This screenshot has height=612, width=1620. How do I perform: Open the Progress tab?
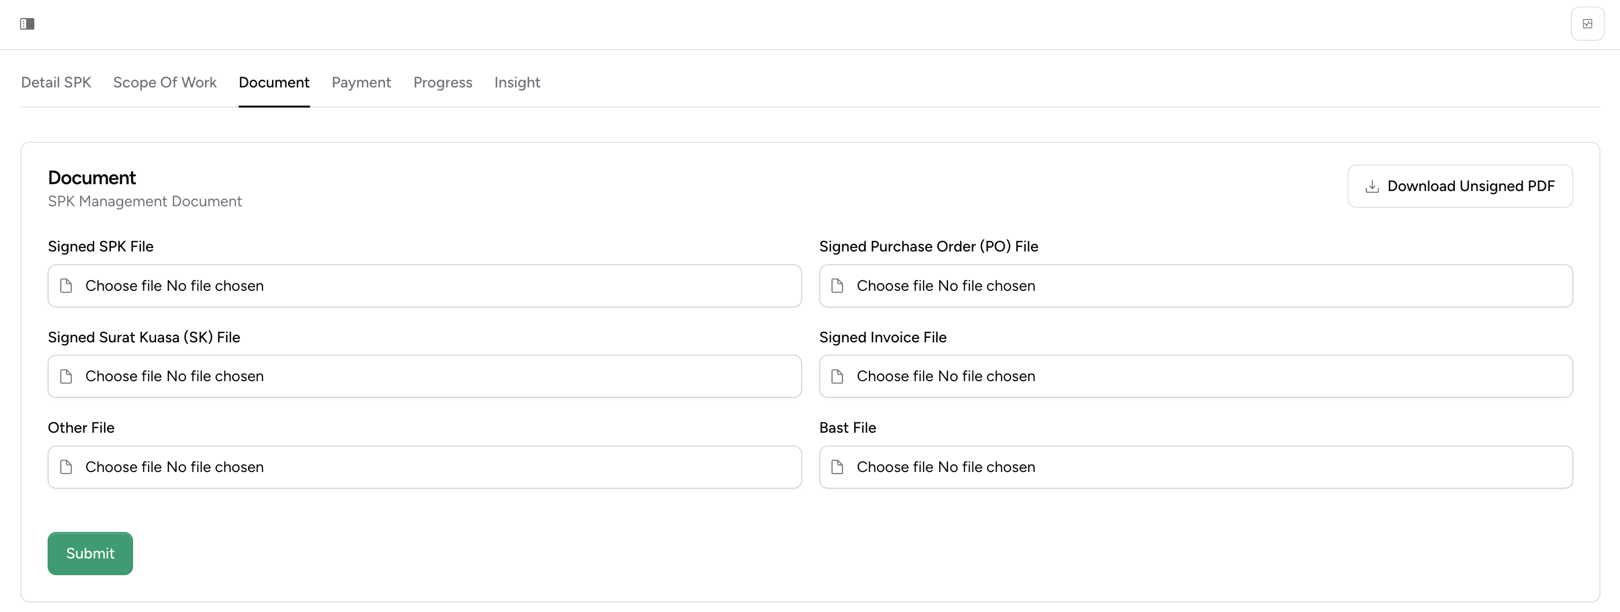(443, 83)
